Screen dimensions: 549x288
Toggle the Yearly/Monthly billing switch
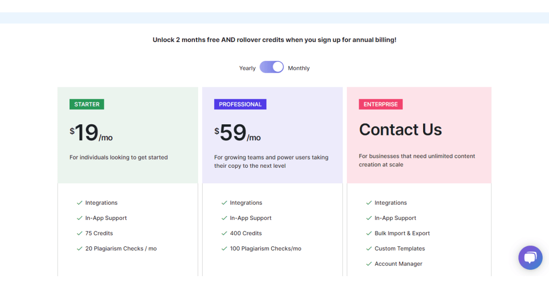coord(272,67)
